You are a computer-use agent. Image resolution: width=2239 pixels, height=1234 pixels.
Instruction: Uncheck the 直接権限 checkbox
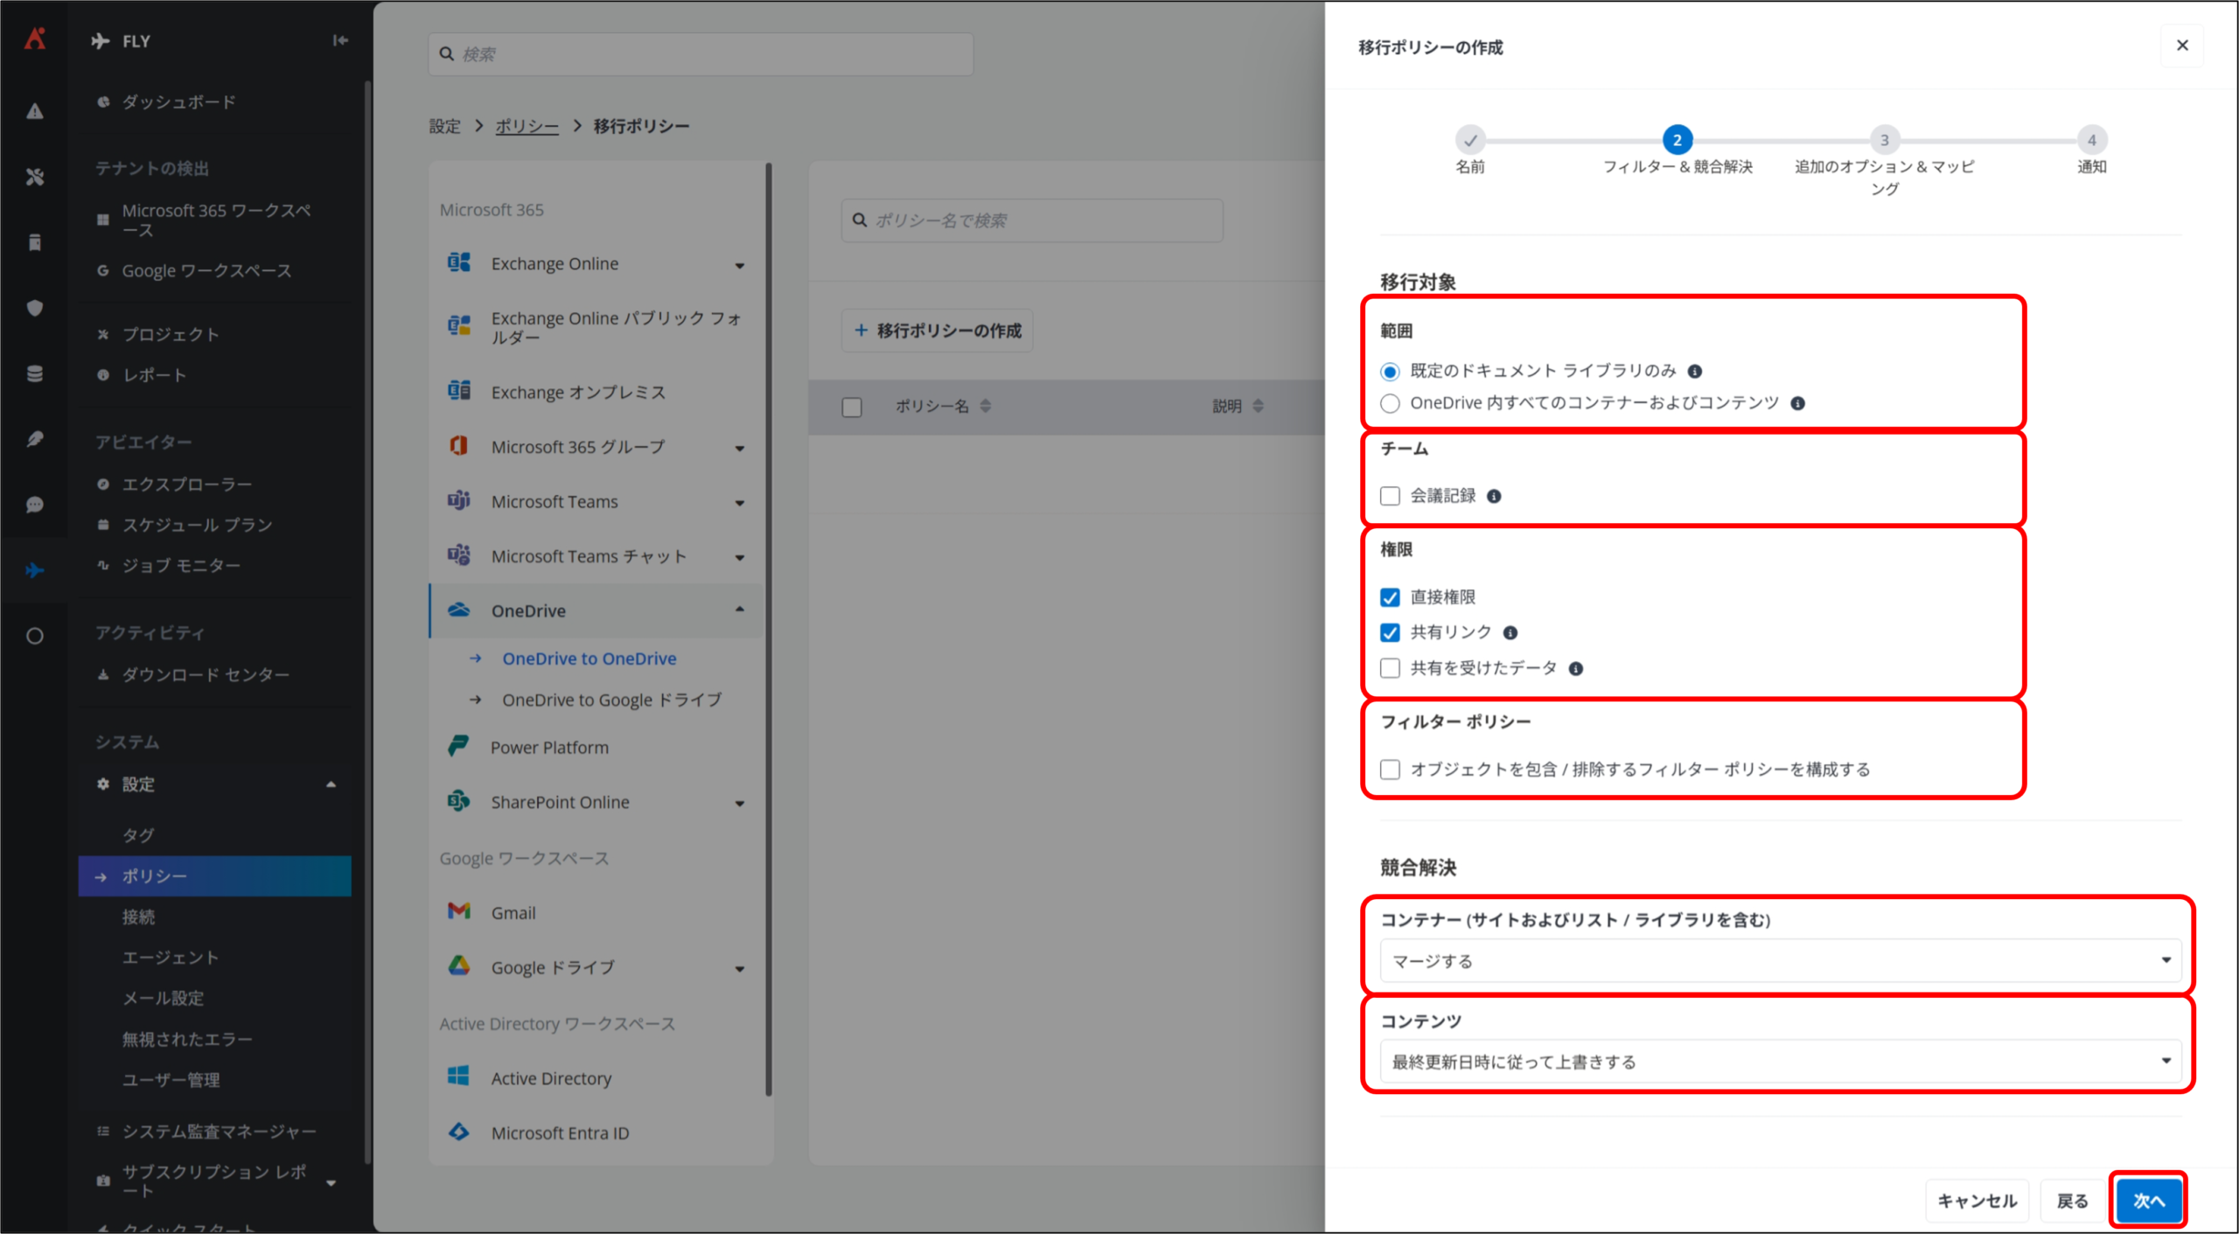[1390, 597]
